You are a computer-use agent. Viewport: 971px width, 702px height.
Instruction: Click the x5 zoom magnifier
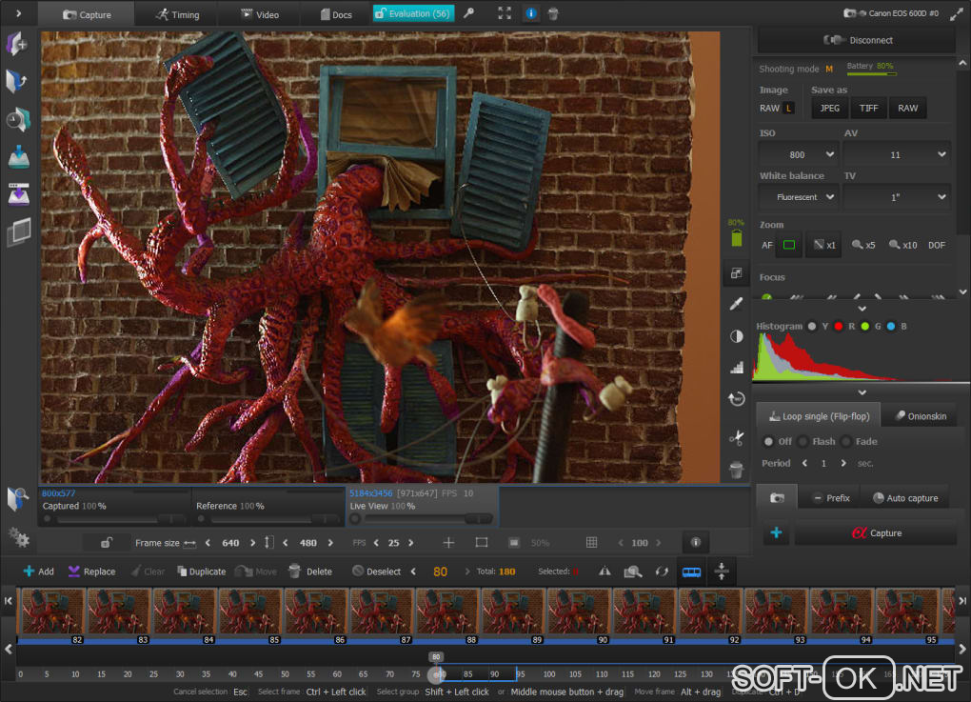[x=863, y=245]
